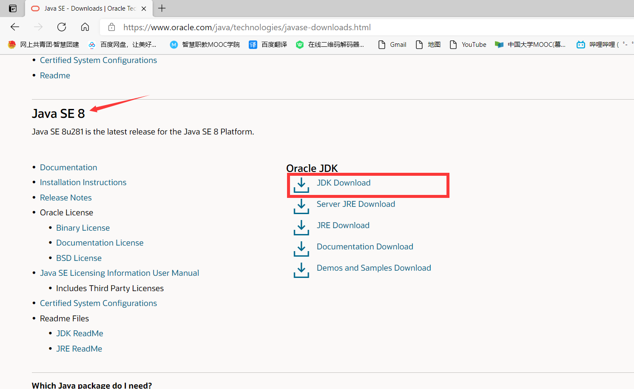Close the Java SE Downloads tab
The height and width of the screenshot is (389, 634).
click(x=144, y=9)
